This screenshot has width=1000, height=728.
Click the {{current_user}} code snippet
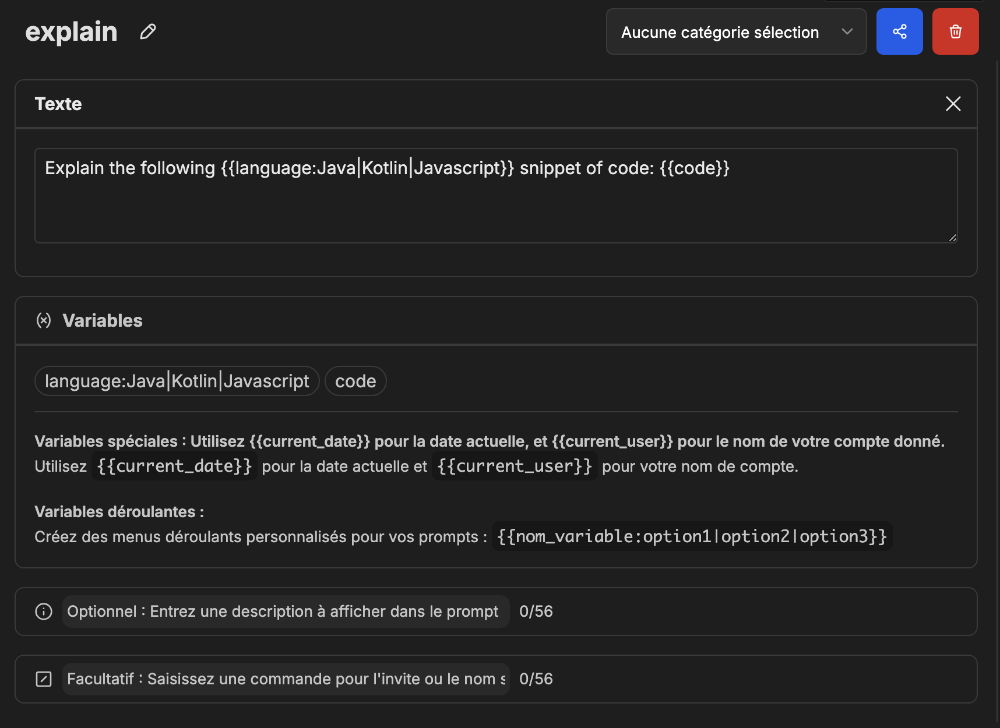click(x=515, y=466)
